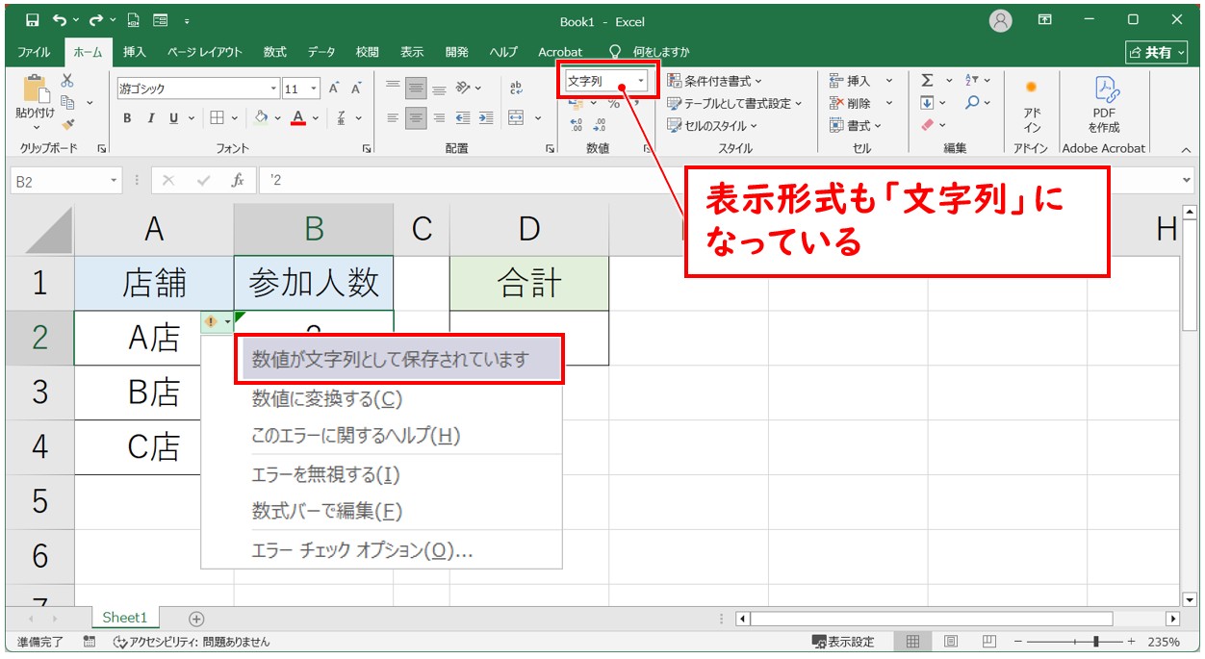Click the Find and Select magnifier icon
The width and height of the screenshot is (1205, 659).
click(x=973, y=103)
